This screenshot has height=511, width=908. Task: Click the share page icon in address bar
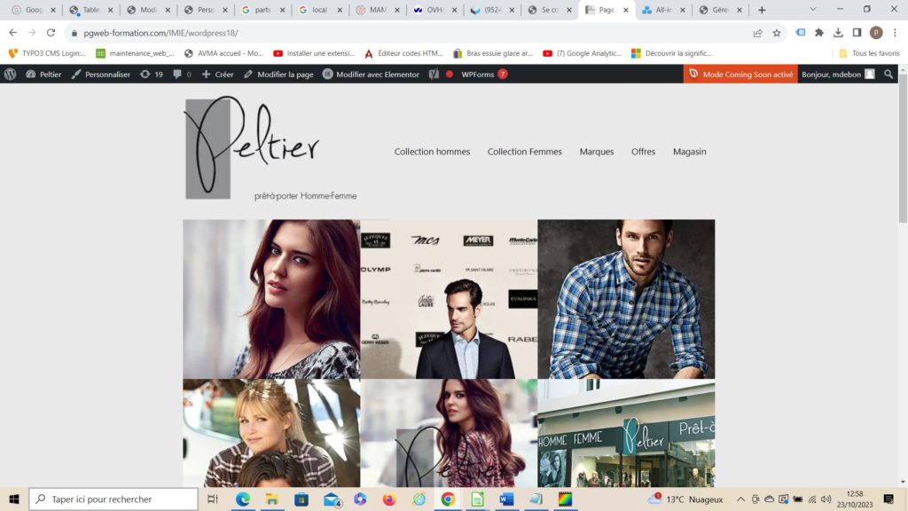757,33
